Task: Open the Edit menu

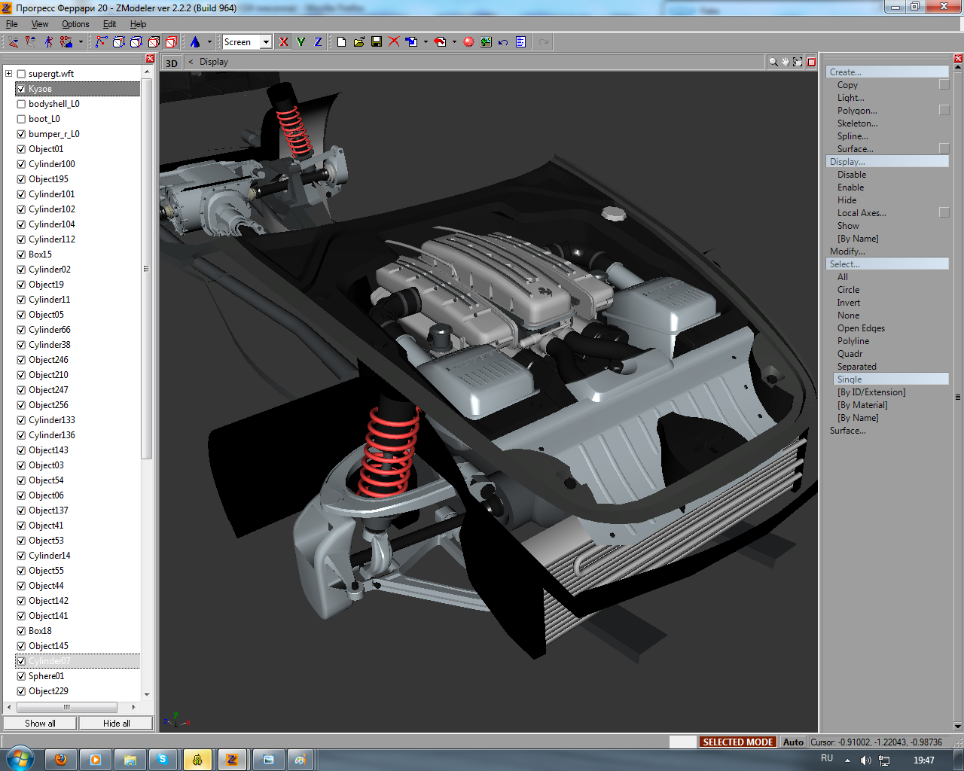Action: pyautogui.click(x=109, y=24)
